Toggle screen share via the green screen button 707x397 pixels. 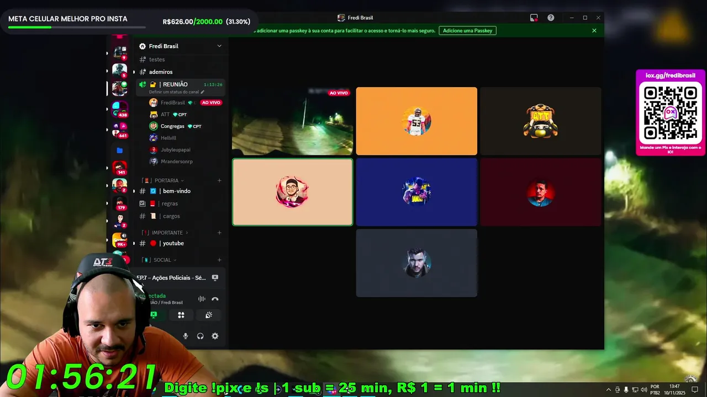click(x=154, y=315)
